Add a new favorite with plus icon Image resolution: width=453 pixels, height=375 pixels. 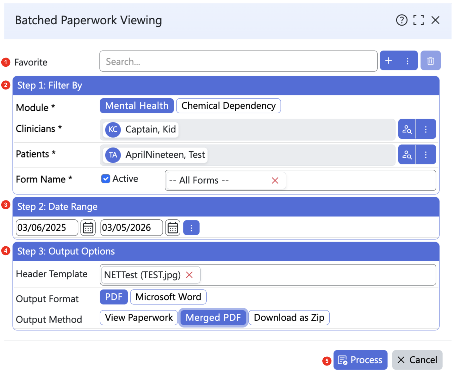388,60
